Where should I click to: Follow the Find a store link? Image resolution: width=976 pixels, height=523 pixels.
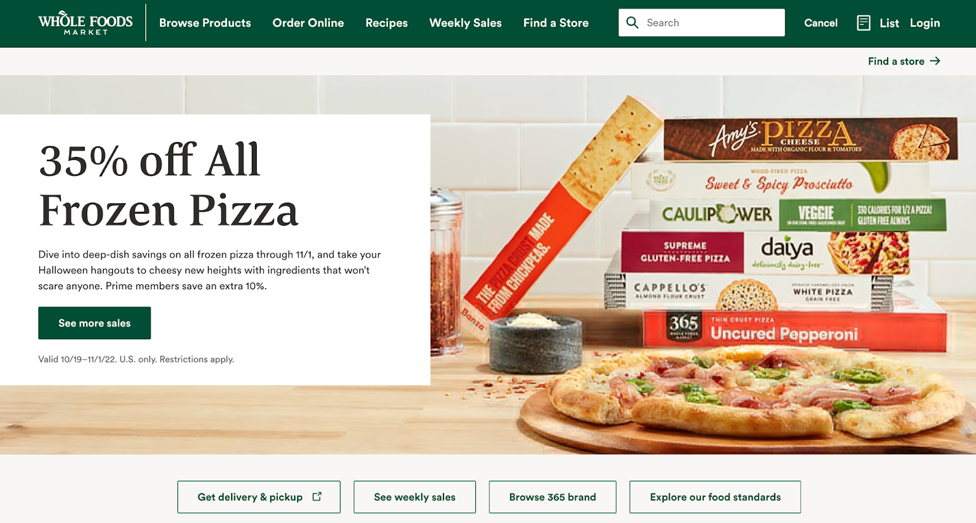click(x=896, y=61)
